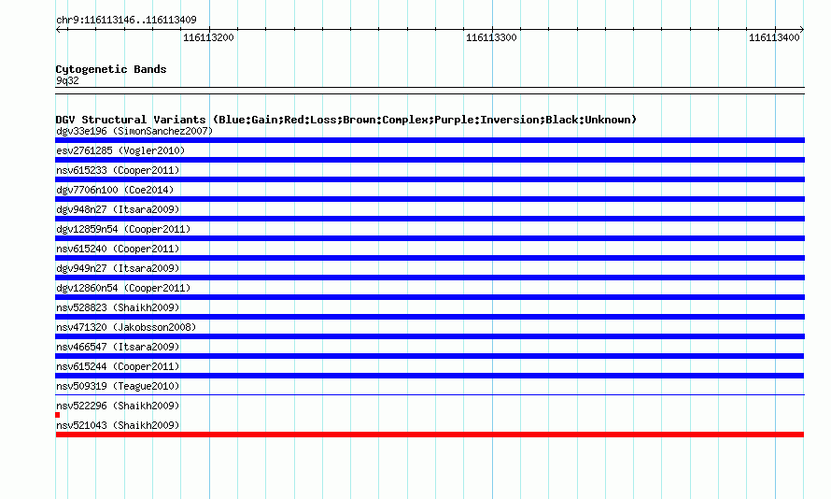Click the 116113200 ruler position
831x499 pixels.
[208, 37]
